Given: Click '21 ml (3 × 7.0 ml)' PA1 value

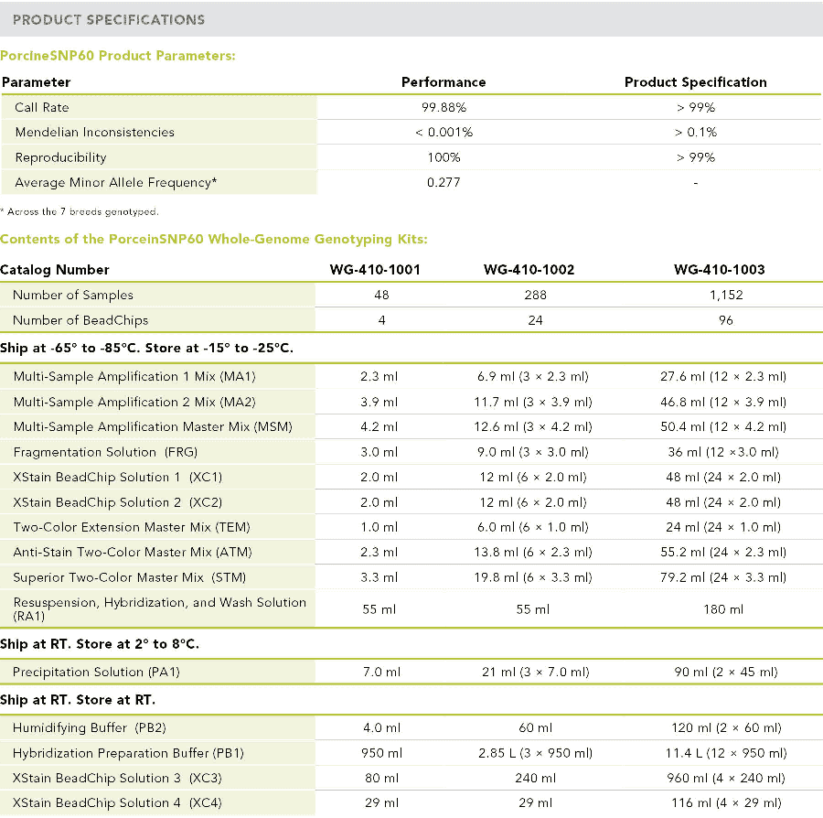Looking at the screenshot, I should (535, 672).
